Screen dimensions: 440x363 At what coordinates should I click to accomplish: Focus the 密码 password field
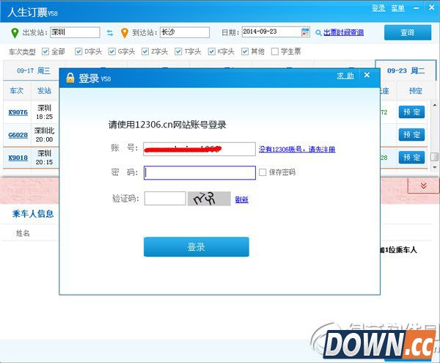[199, 172]
